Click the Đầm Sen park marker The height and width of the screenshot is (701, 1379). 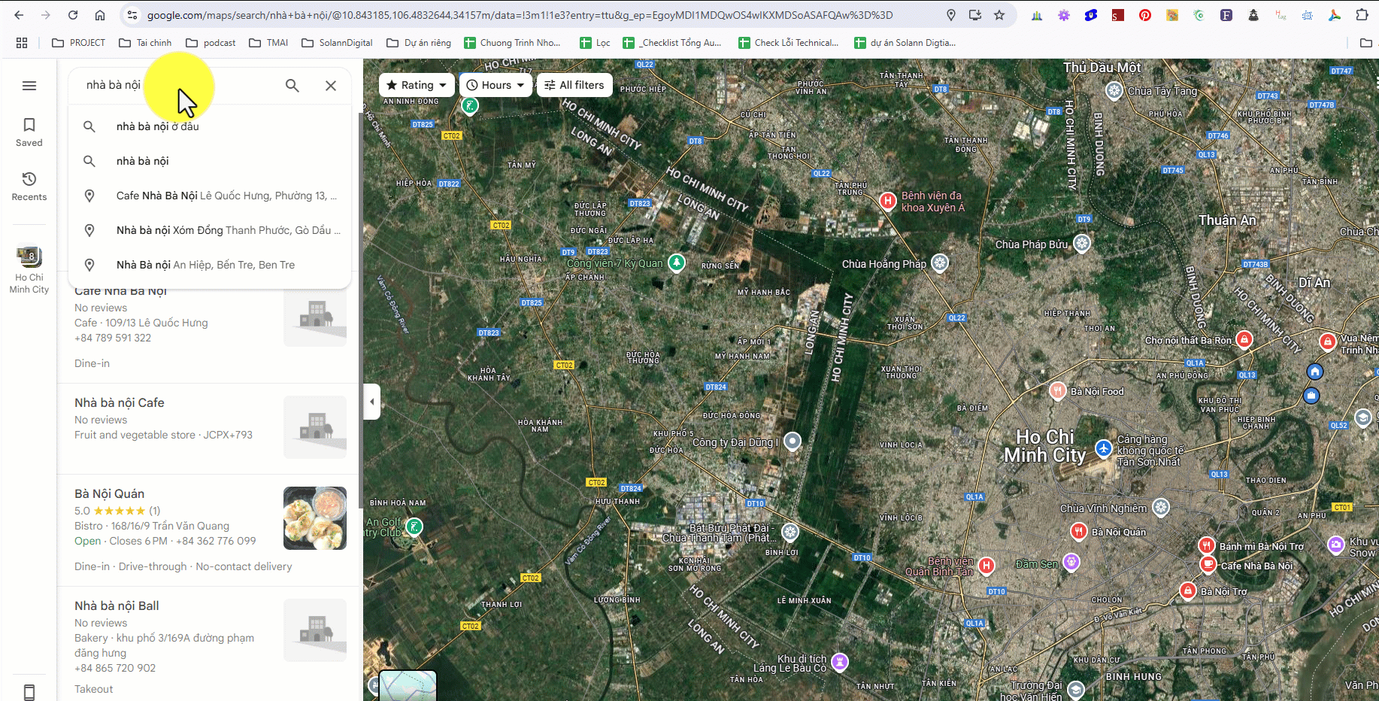click(x=1071, y=562)
